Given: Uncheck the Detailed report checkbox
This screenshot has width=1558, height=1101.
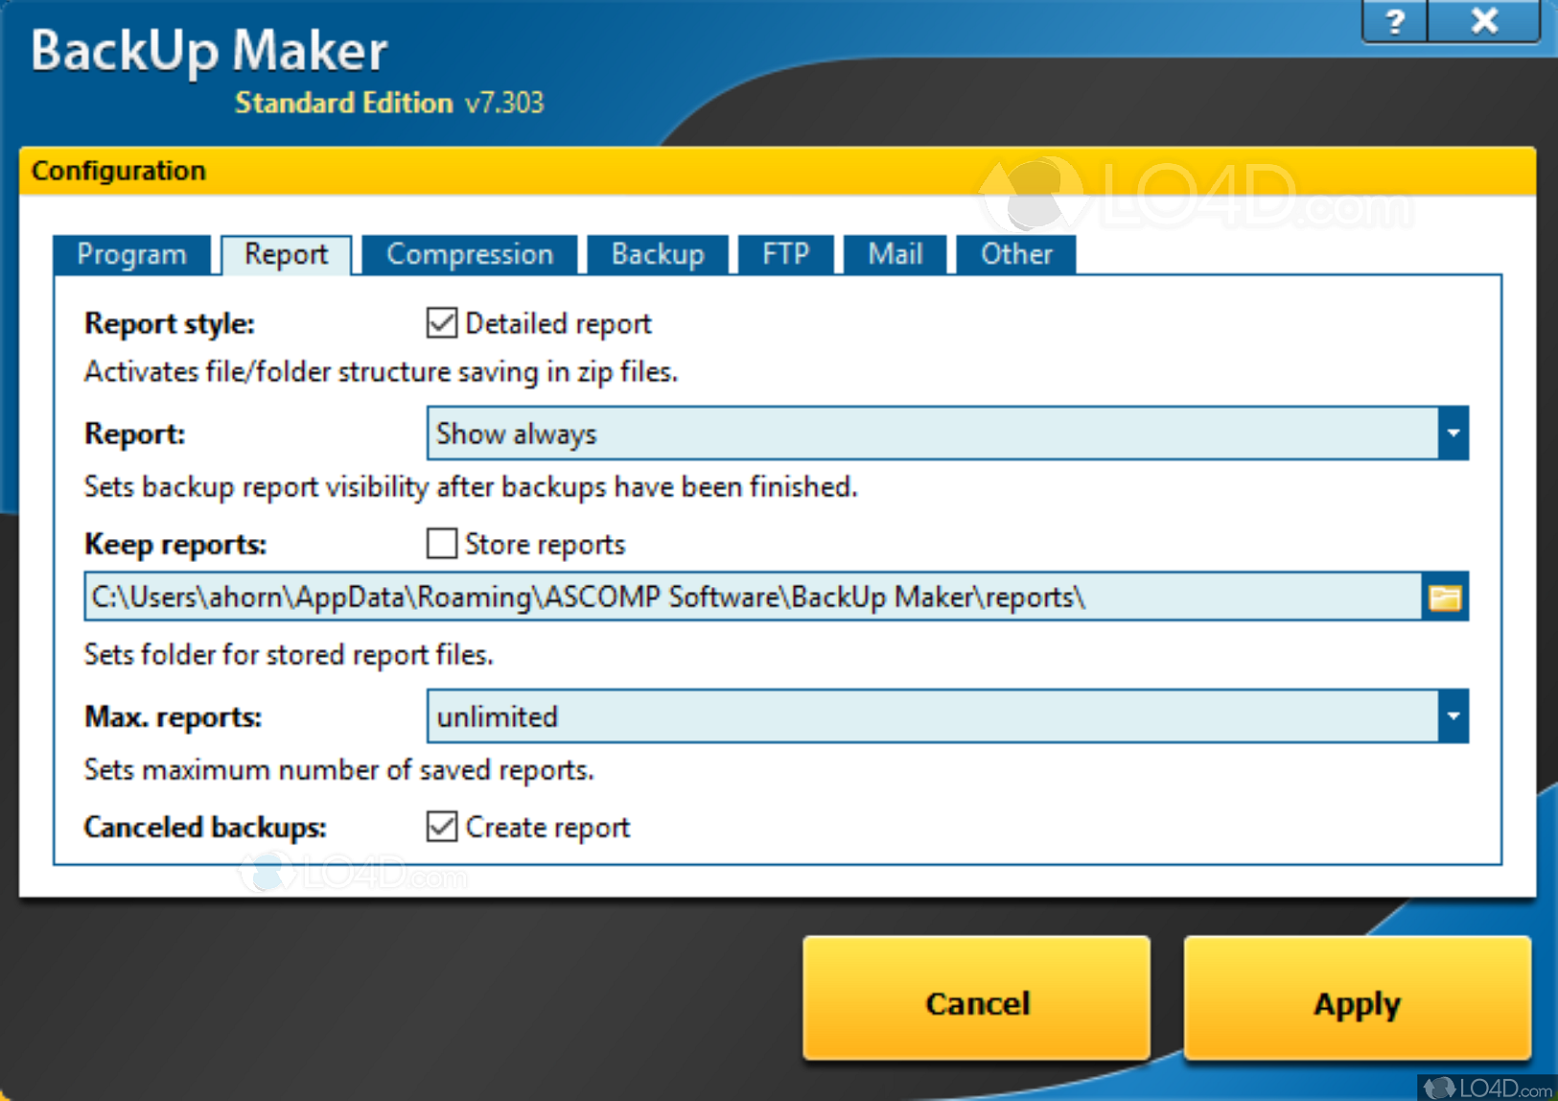Looking at the screenshot, I should pyautogui.click(x=440, y=323).
